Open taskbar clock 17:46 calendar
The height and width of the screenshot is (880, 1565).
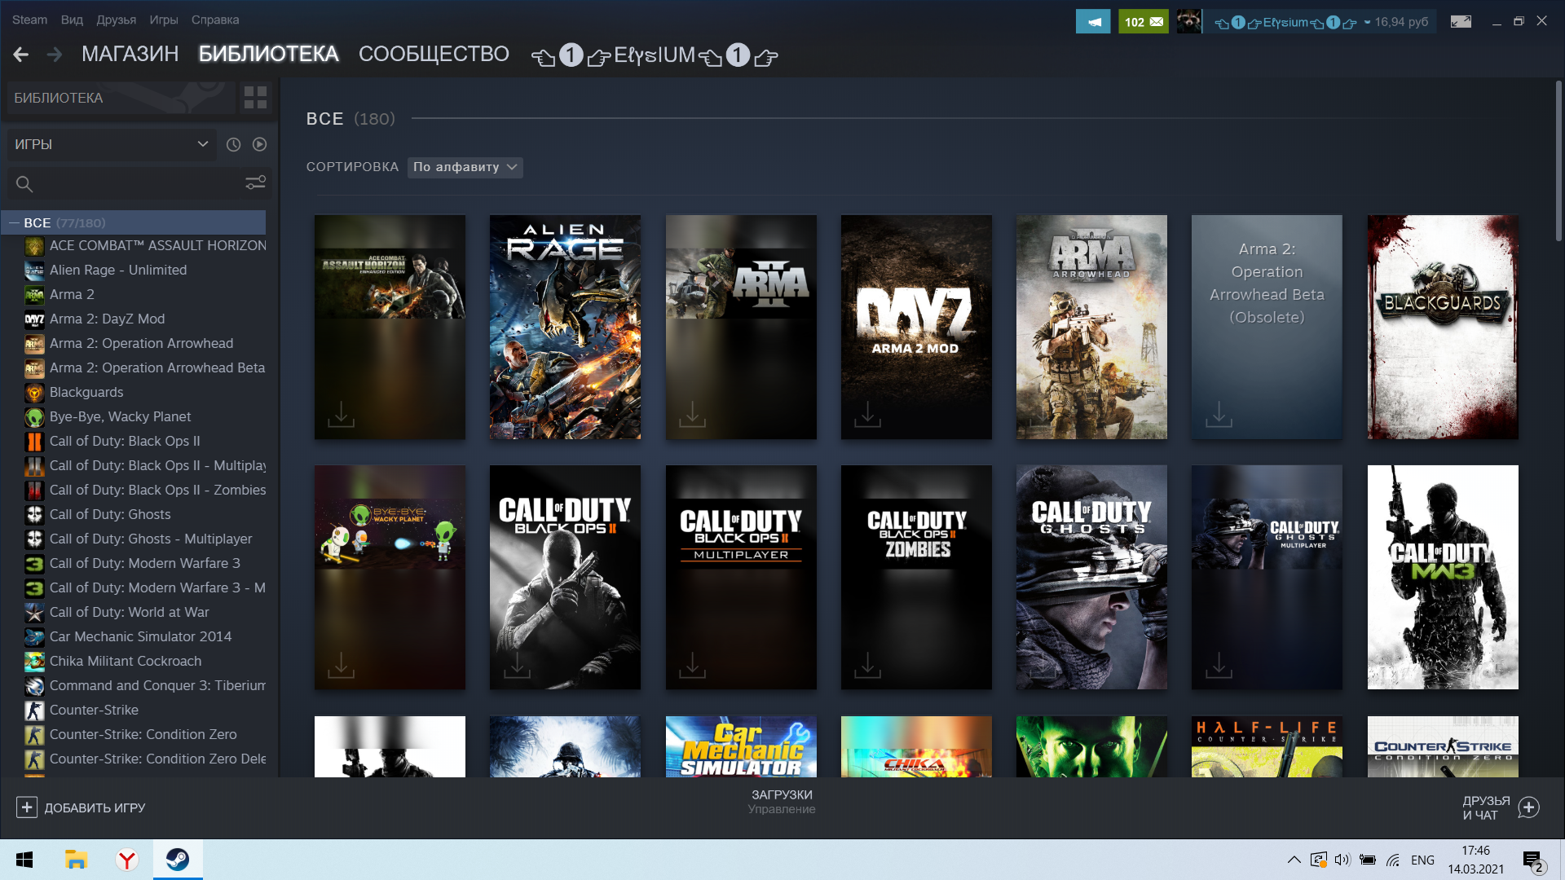click(x=1475, y=860)
